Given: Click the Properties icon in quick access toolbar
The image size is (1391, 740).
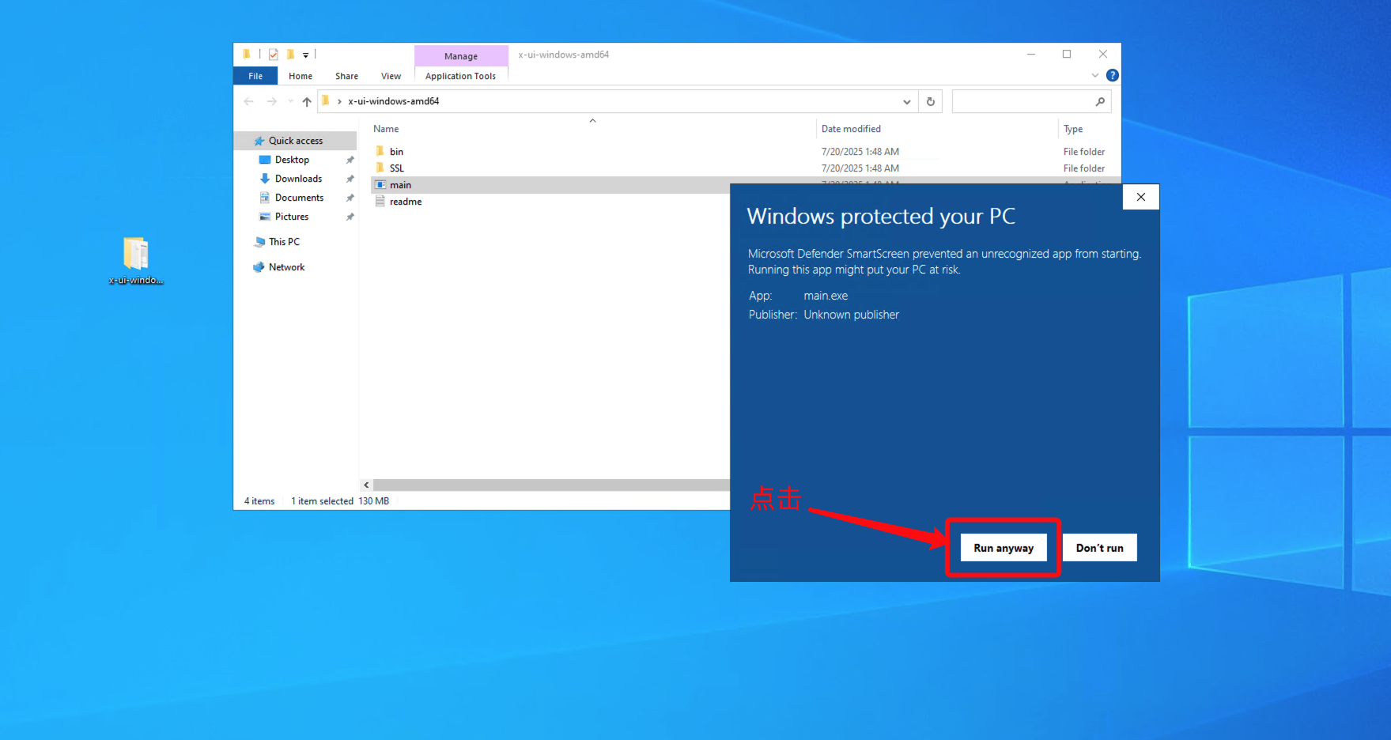Looking at the screenshot, I should (273, 55).
